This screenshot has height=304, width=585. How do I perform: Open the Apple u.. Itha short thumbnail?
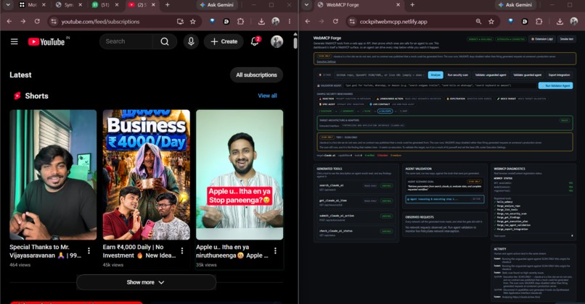coord(240,174)
